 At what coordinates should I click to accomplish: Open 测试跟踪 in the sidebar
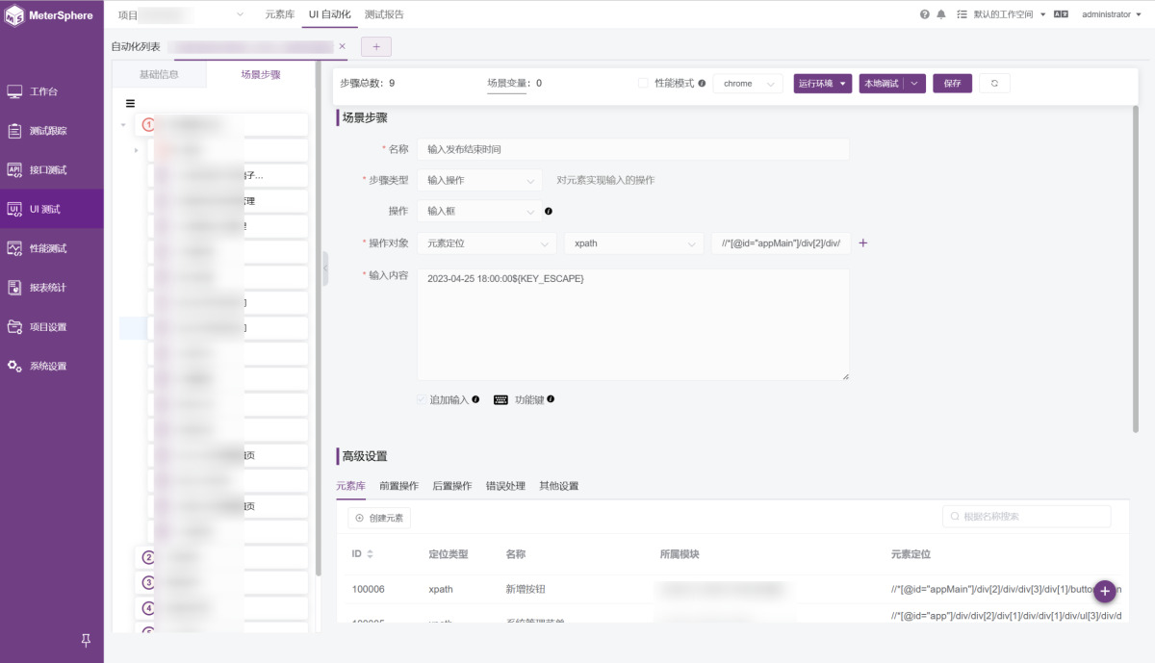tap(52, 131)
